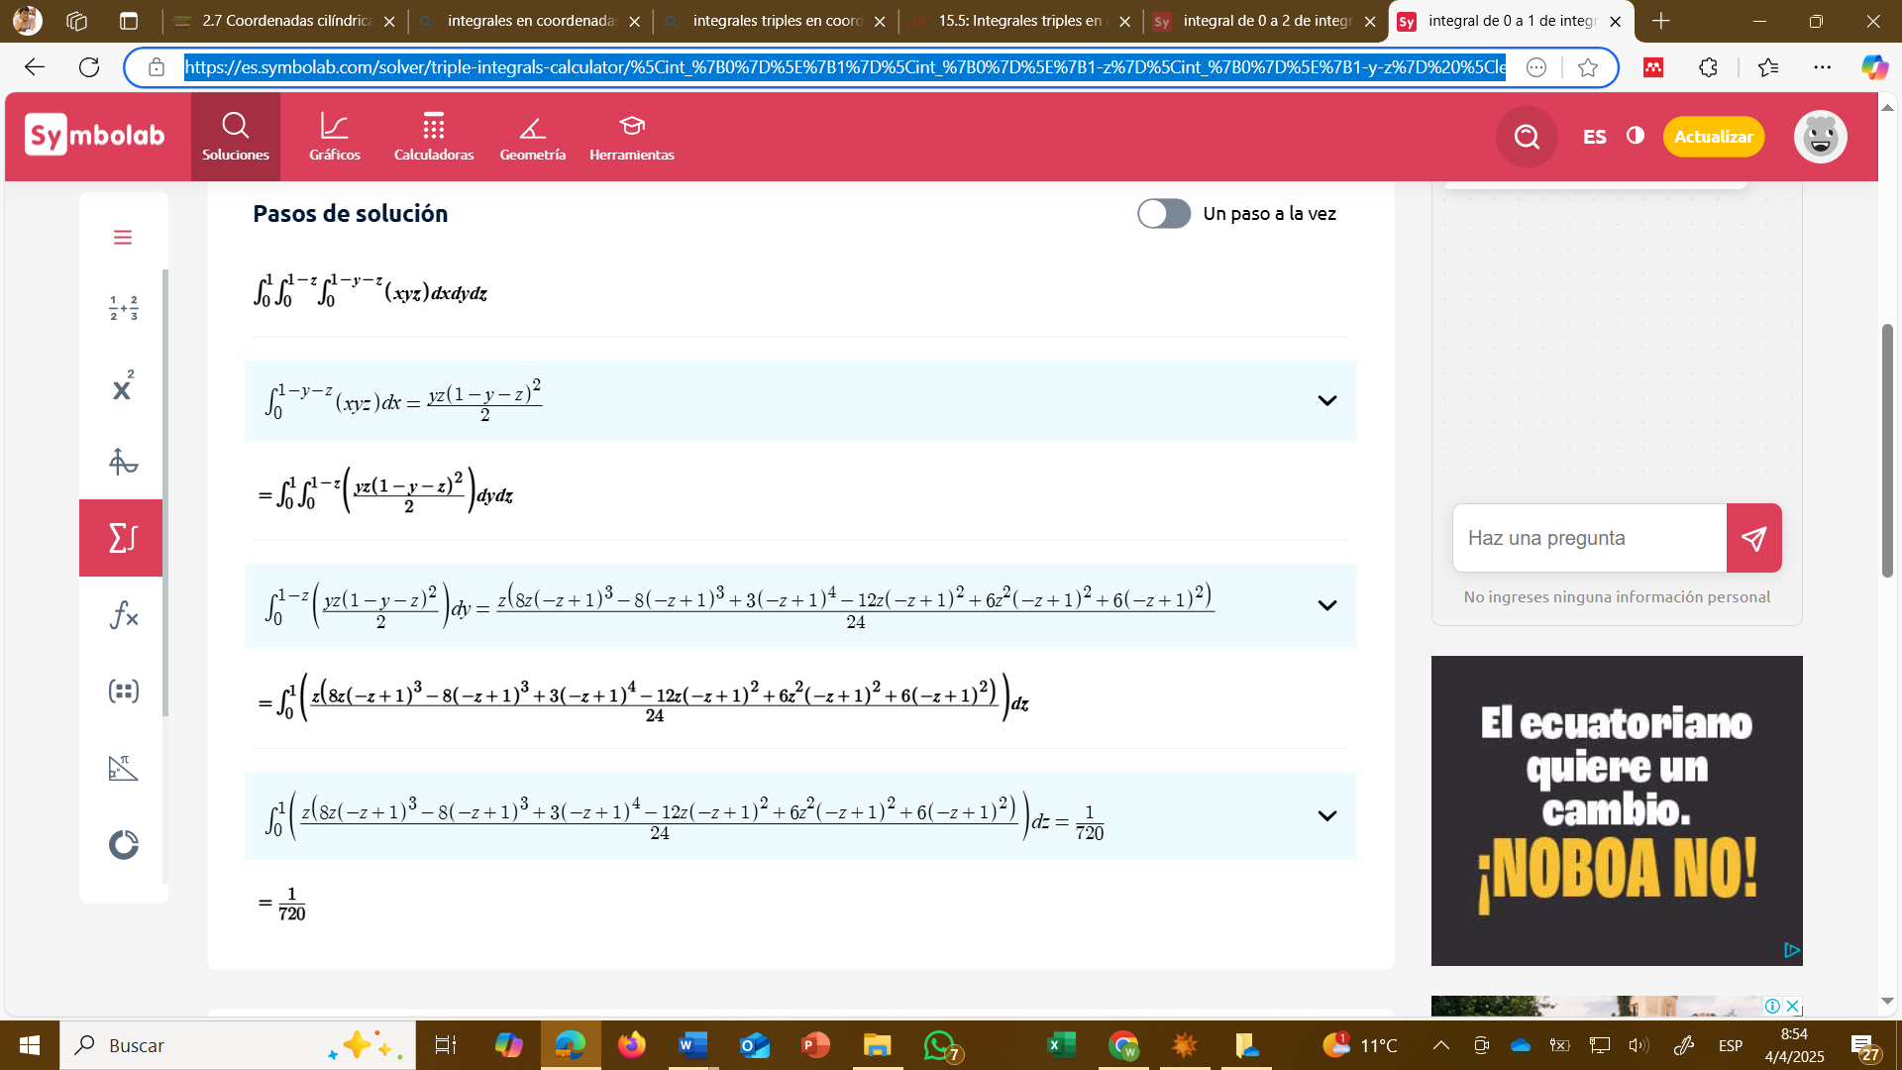Click the browser address bar URL
Screen dimensions: 1902x1070
point(844,67)
